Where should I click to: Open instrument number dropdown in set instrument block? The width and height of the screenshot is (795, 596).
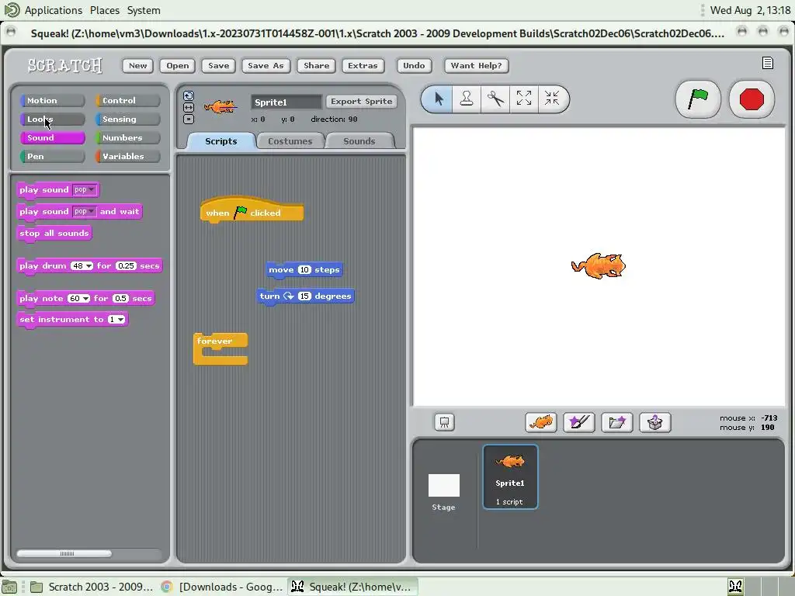116,319
